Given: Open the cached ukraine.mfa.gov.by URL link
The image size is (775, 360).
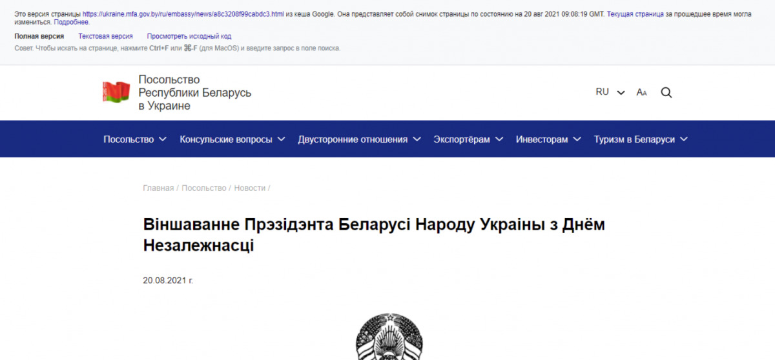Looking at the screenshot, I should click(x=183, y=14).
